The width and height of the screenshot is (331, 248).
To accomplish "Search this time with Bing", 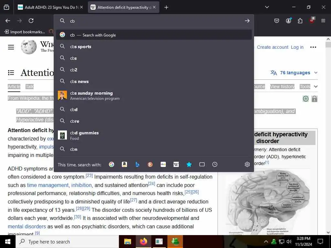I will [x=137, y=164].
